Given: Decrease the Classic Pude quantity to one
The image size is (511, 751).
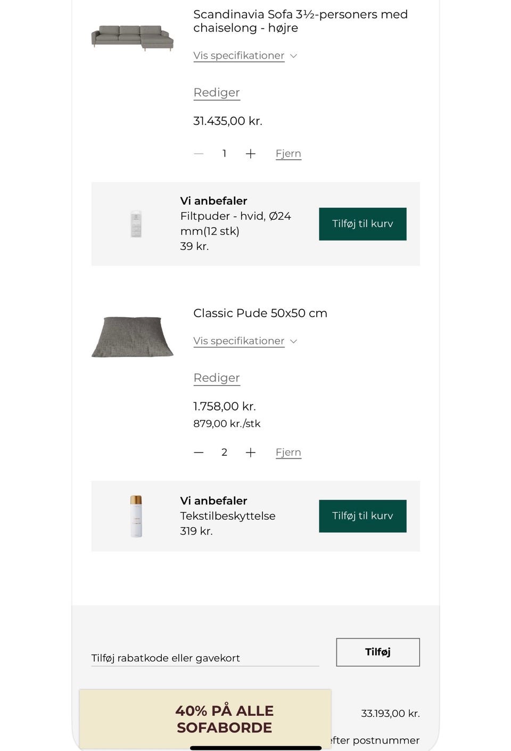Looking at the screenshot, I should [x=198, y=452].
